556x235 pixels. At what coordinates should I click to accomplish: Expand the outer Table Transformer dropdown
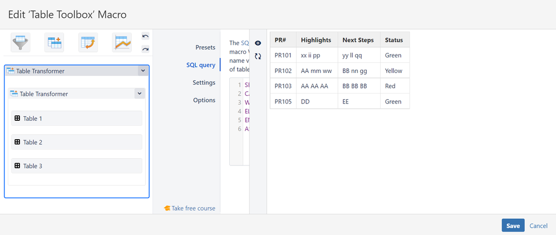click(x=142, y=71)
